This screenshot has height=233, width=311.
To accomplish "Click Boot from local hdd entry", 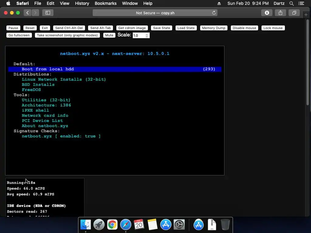I will pos(115,69).
